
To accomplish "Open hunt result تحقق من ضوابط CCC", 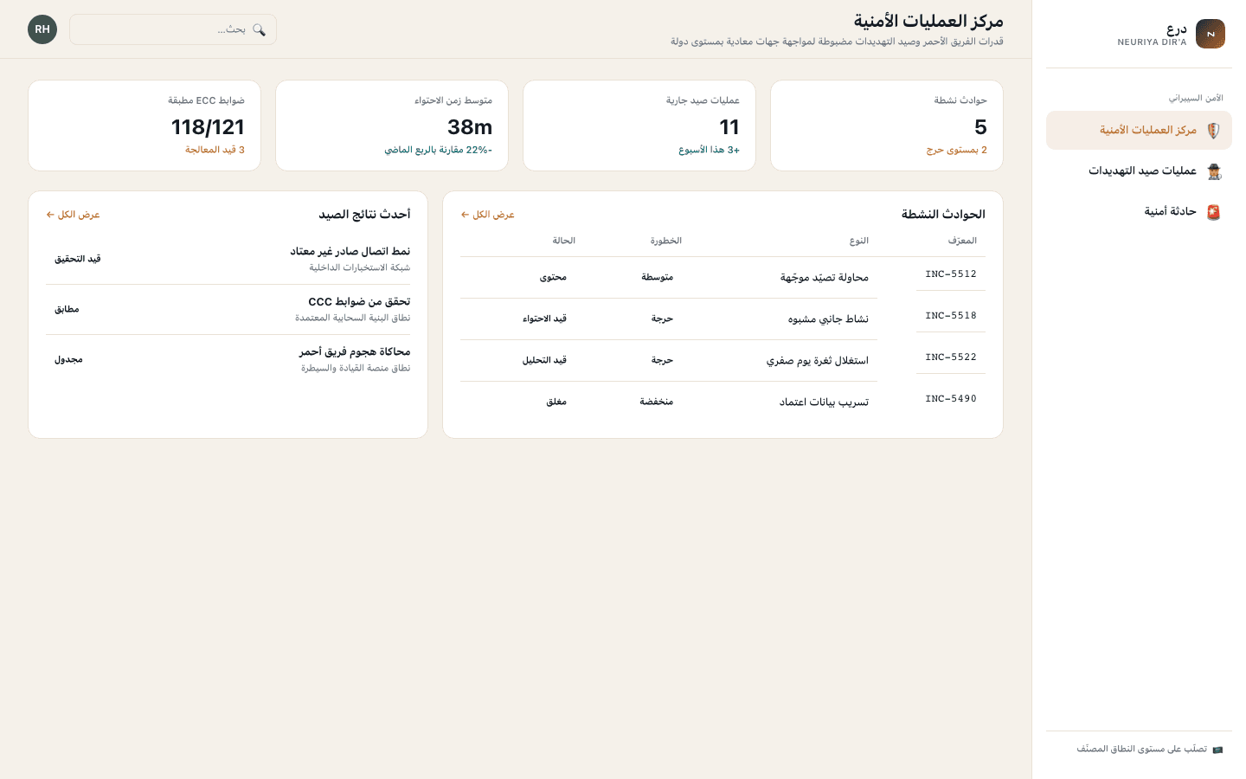I will 359,301.
